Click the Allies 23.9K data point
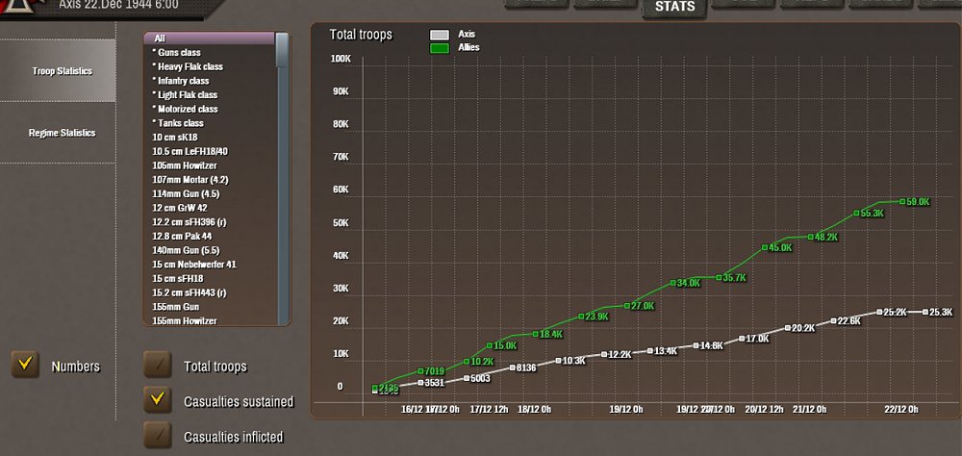 pos(581,317)
